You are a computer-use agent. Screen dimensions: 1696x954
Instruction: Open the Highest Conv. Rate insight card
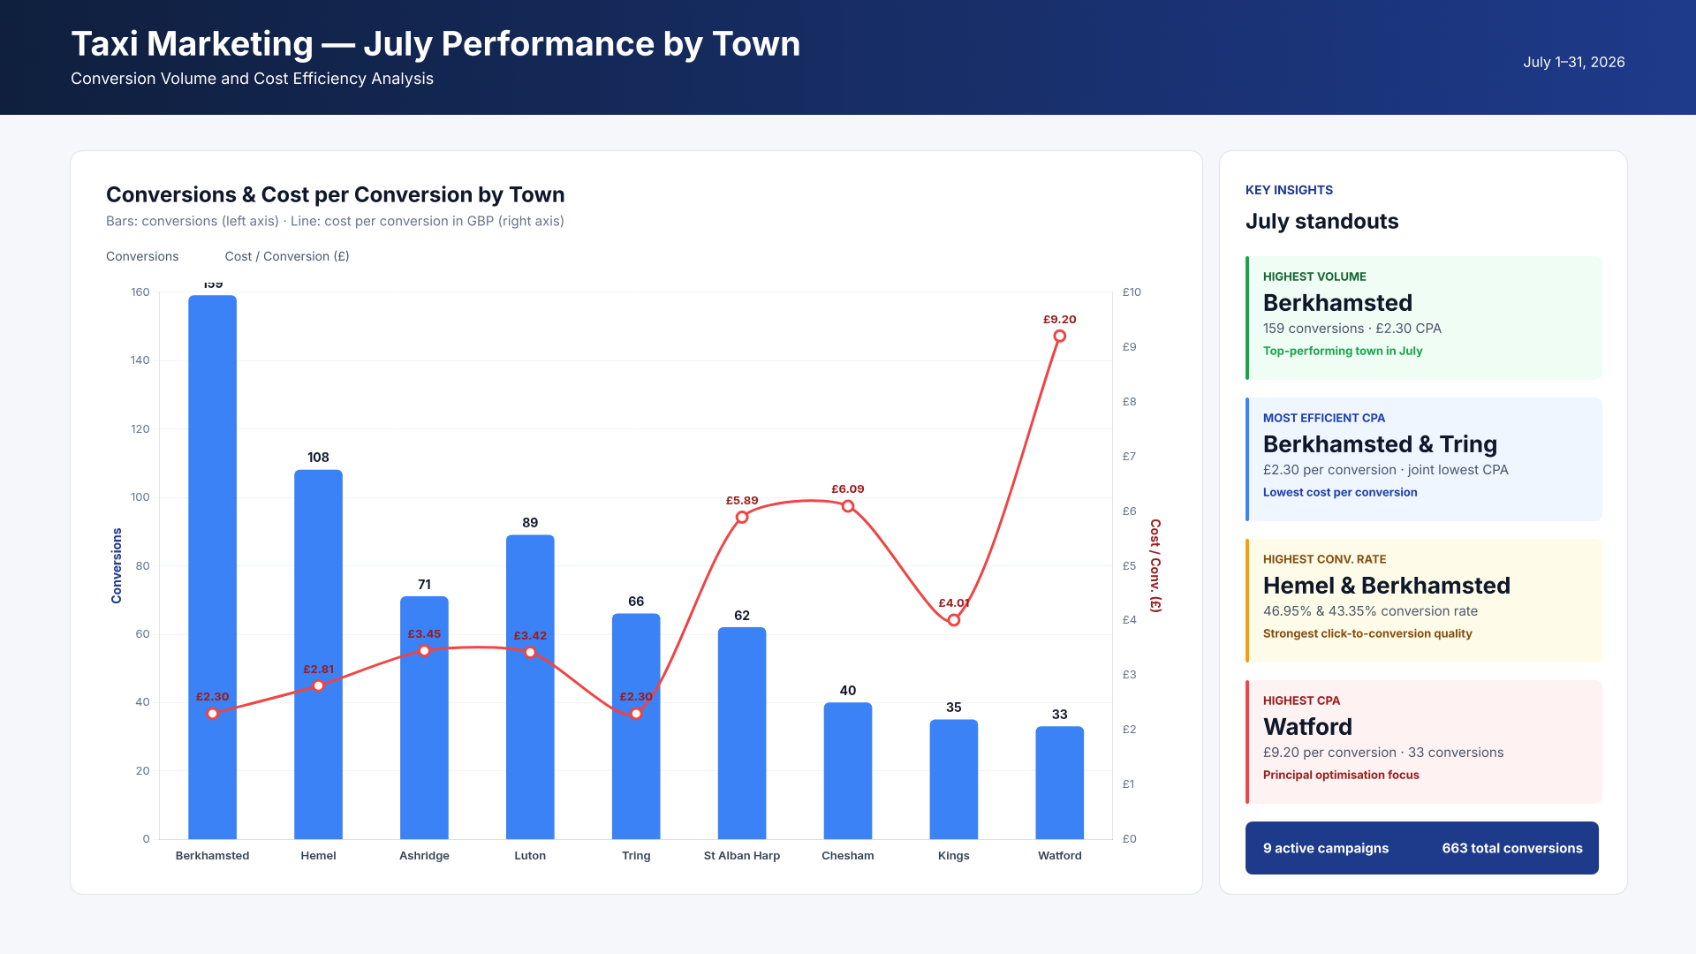click(1423, 601)
